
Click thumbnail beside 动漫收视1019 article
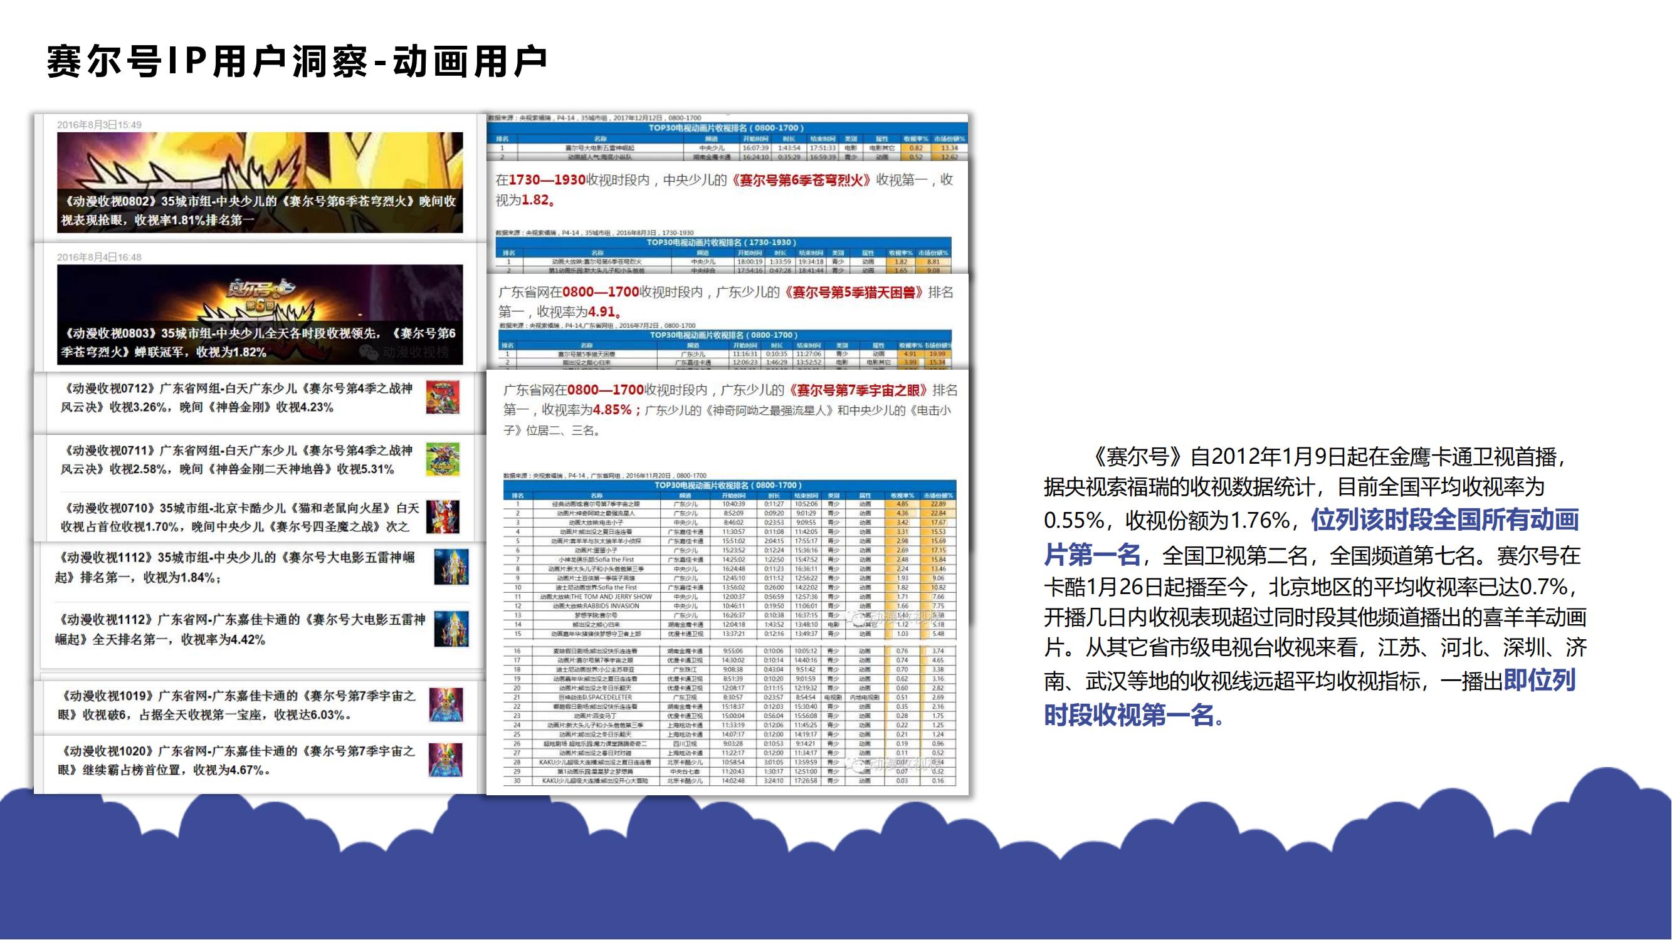point(446,704)
